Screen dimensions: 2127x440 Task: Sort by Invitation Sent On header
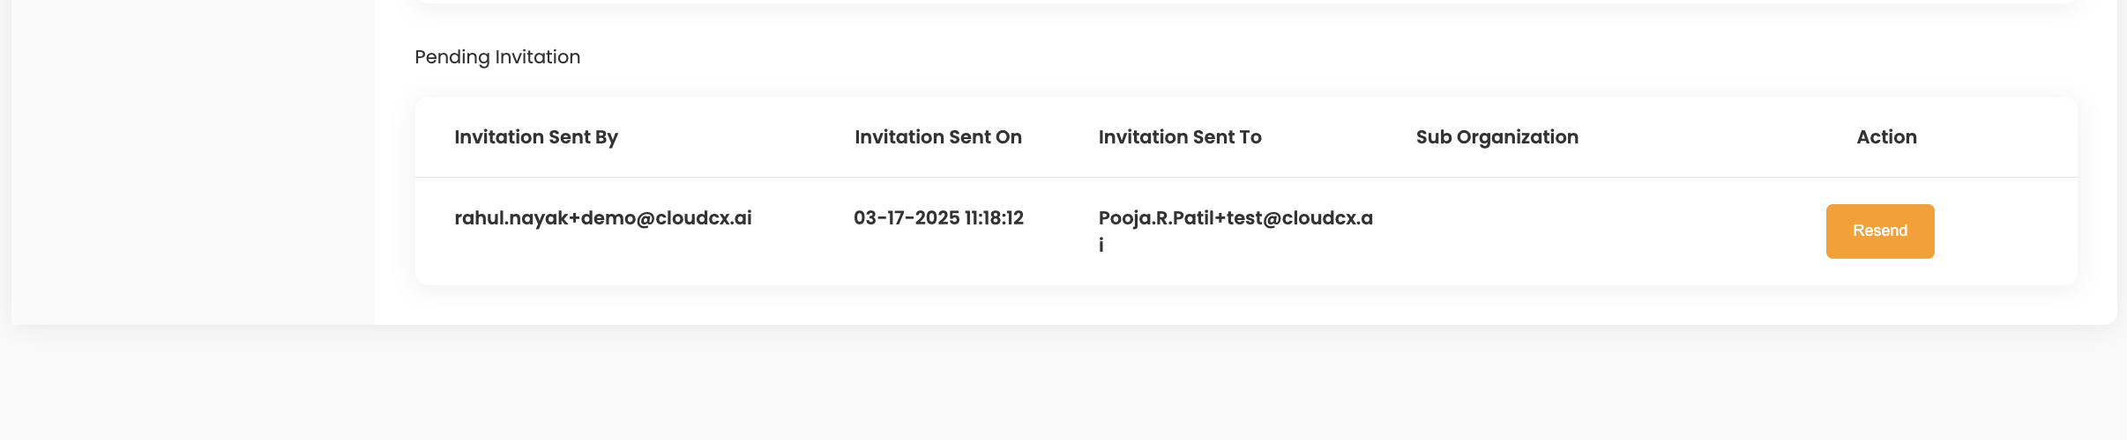pyautogui.click(x=937, y=137)
